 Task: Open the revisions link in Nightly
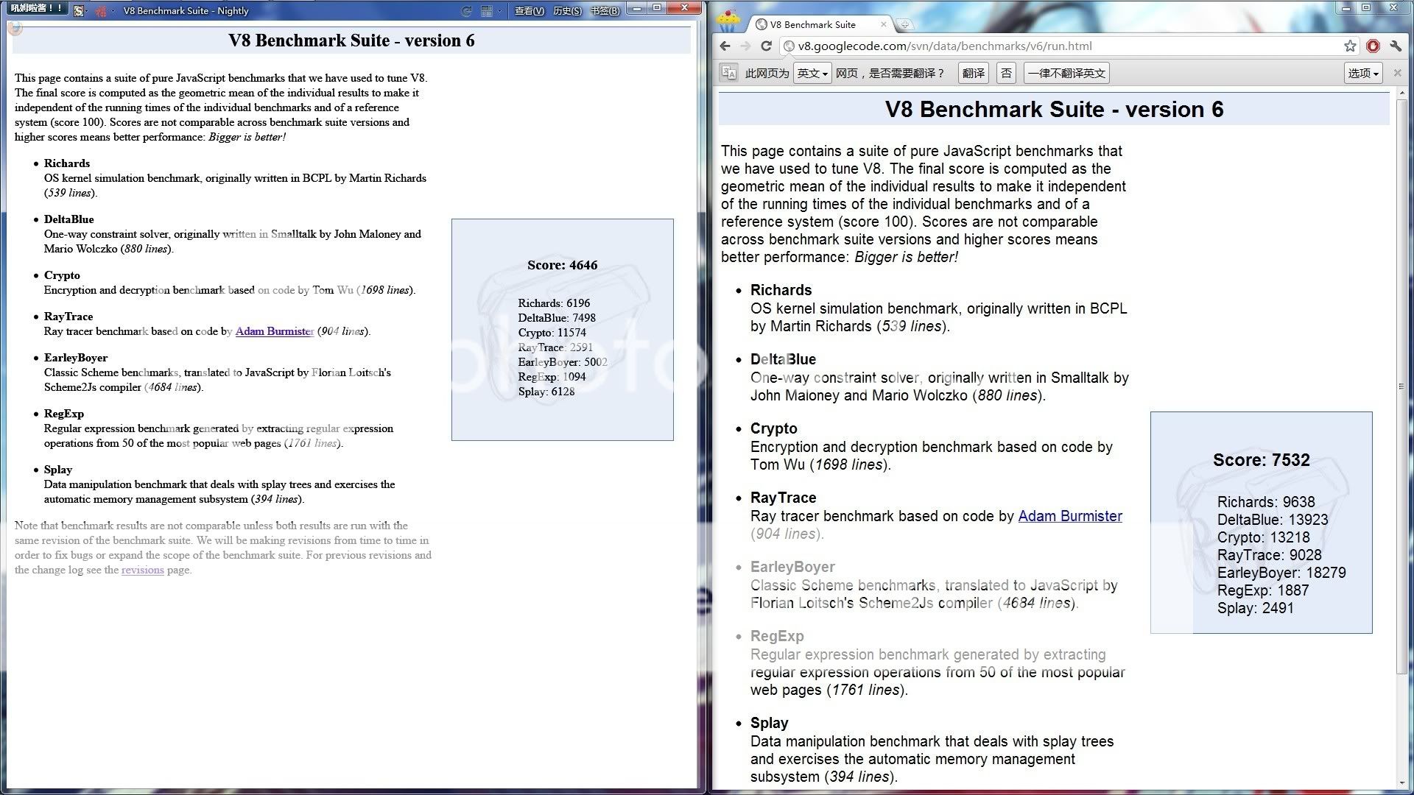click(x=143, y=570)
